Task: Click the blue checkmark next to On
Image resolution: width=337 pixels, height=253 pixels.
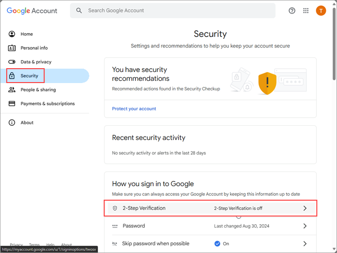Action: tap(217, 243)
